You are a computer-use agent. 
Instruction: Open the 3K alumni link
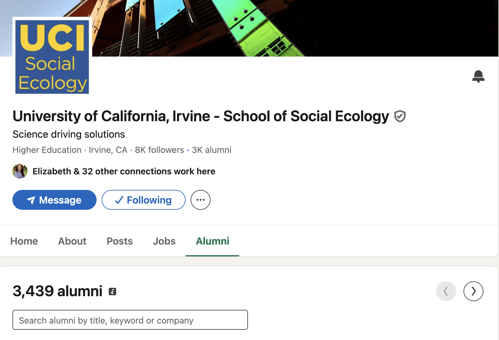click(x=211, y=150)
